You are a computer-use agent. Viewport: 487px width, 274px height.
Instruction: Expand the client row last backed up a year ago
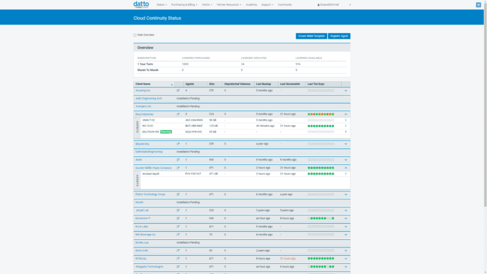click(x=346, y=144)
